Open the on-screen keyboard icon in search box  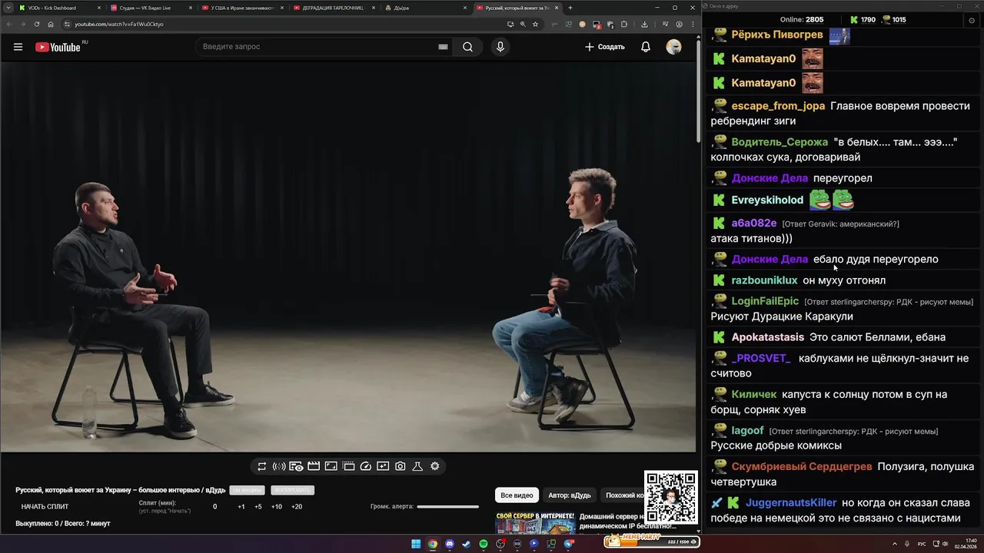click(443, 47)
